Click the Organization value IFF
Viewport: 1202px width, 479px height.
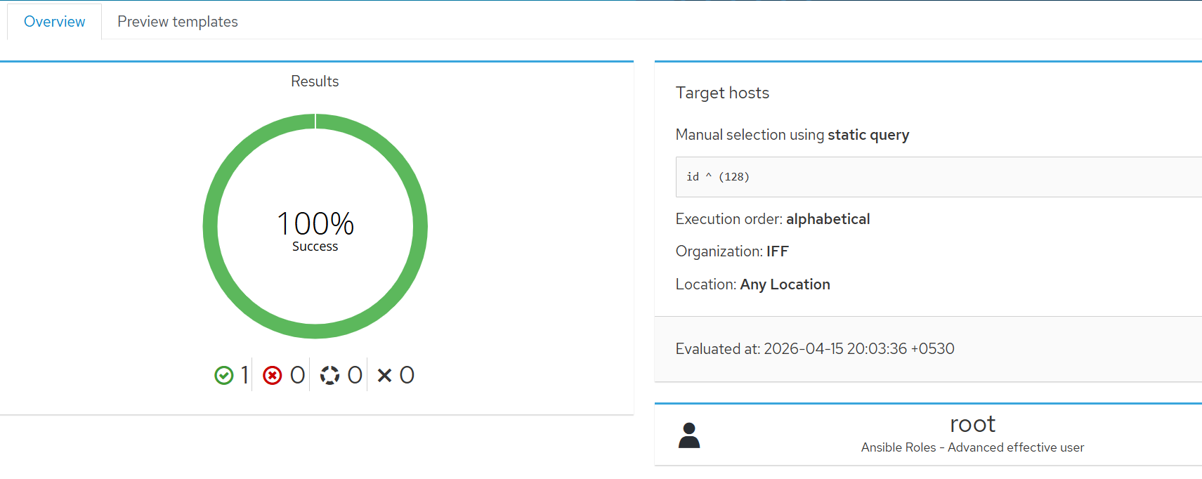pos(778,251)
